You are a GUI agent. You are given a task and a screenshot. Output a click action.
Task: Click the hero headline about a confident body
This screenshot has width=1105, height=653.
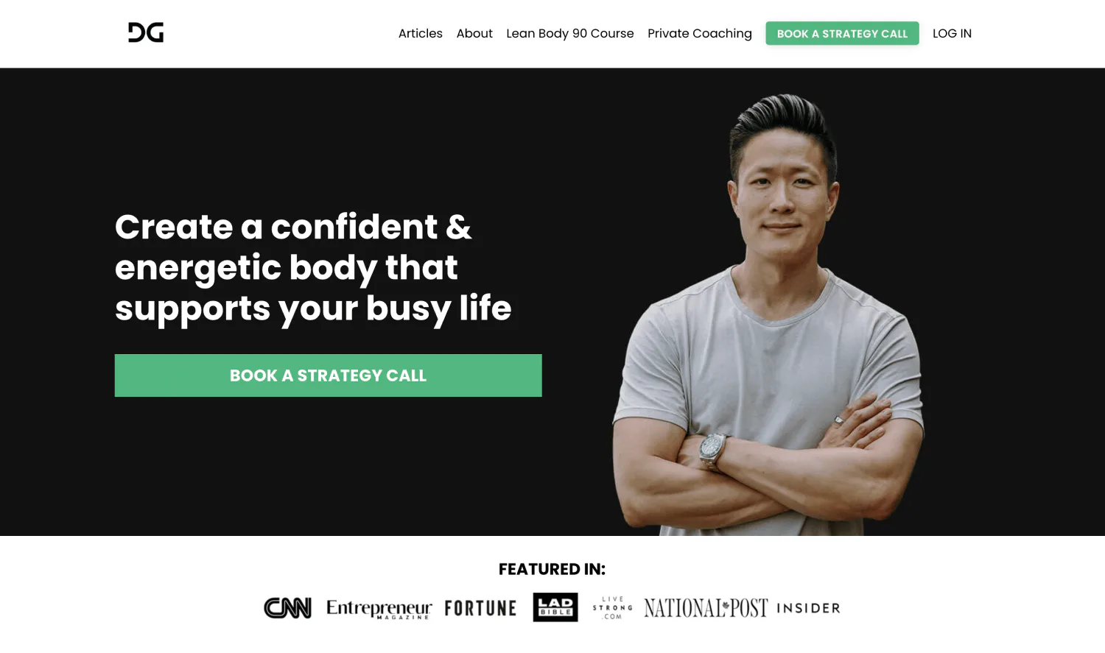(313, 267)
